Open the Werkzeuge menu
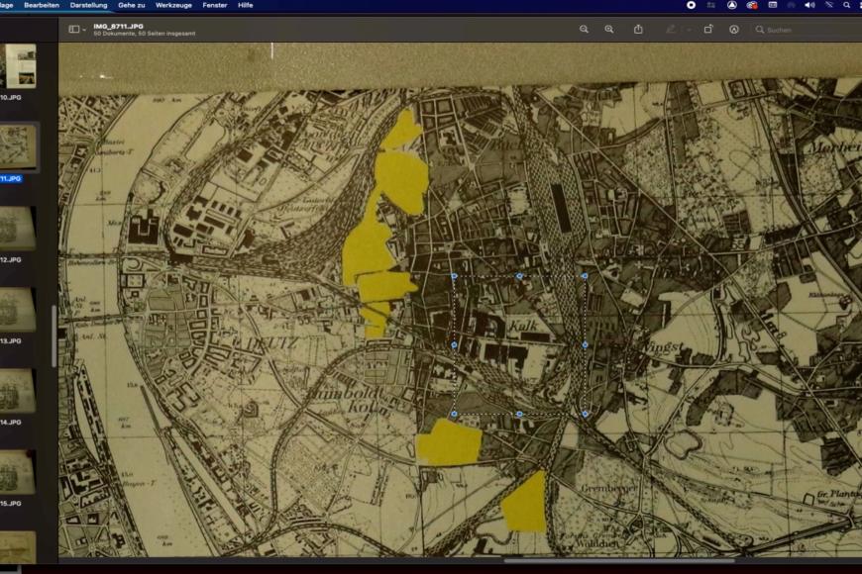862x574 pixels. pyautogui.click(x=173, y=5)
